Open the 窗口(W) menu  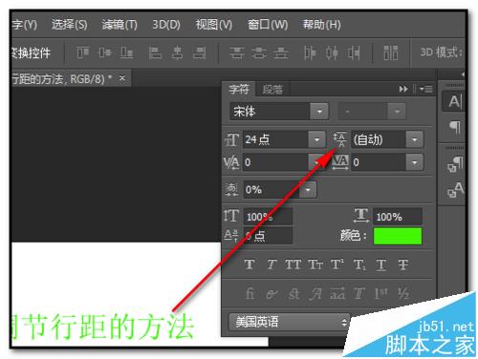268,25
